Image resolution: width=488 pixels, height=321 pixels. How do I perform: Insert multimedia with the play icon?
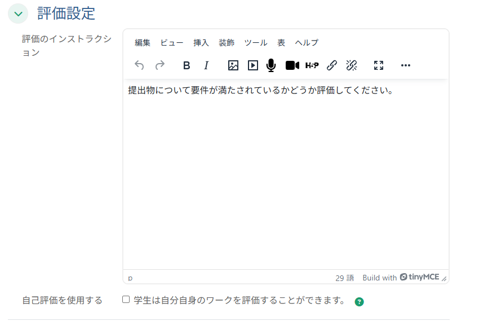click(252, 65)
